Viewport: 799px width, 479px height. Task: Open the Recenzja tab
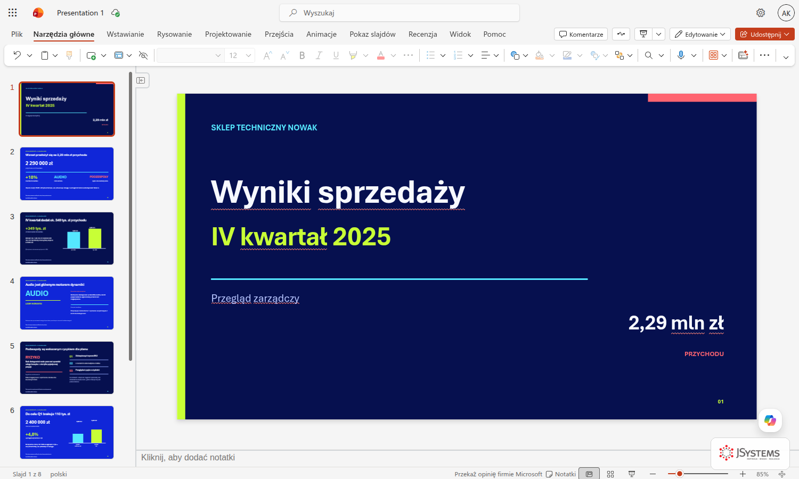[x=423, y=34]
